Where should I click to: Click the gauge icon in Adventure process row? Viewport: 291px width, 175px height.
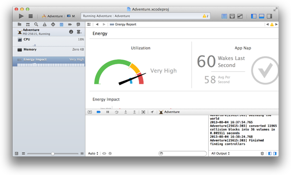point(71,32)
